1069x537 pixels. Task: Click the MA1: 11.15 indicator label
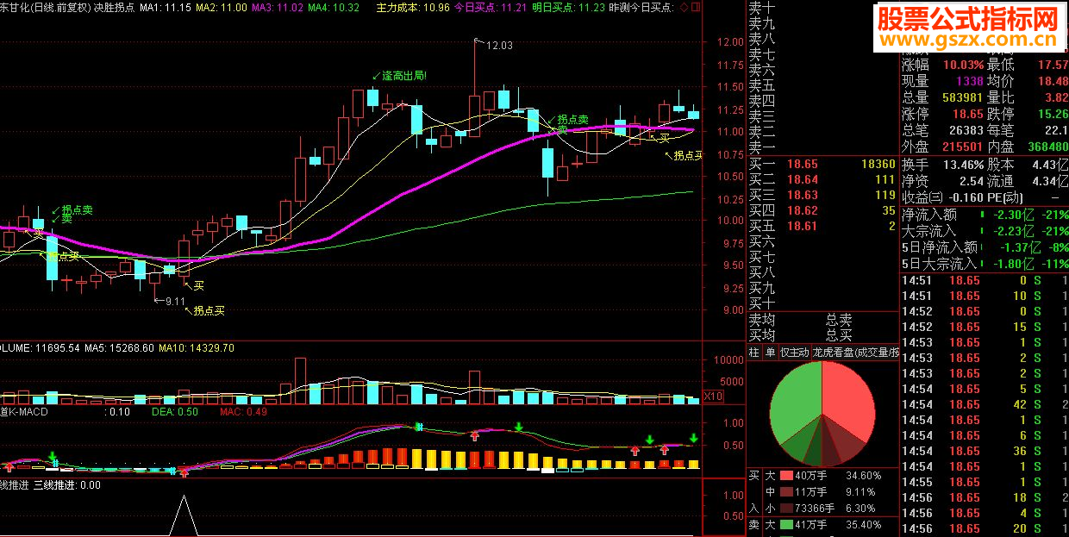pyautogui.click(x=164, y=8)
